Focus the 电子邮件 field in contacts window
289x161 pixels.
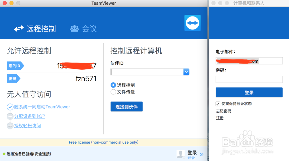pyautogui.click(x=249, y=61)
